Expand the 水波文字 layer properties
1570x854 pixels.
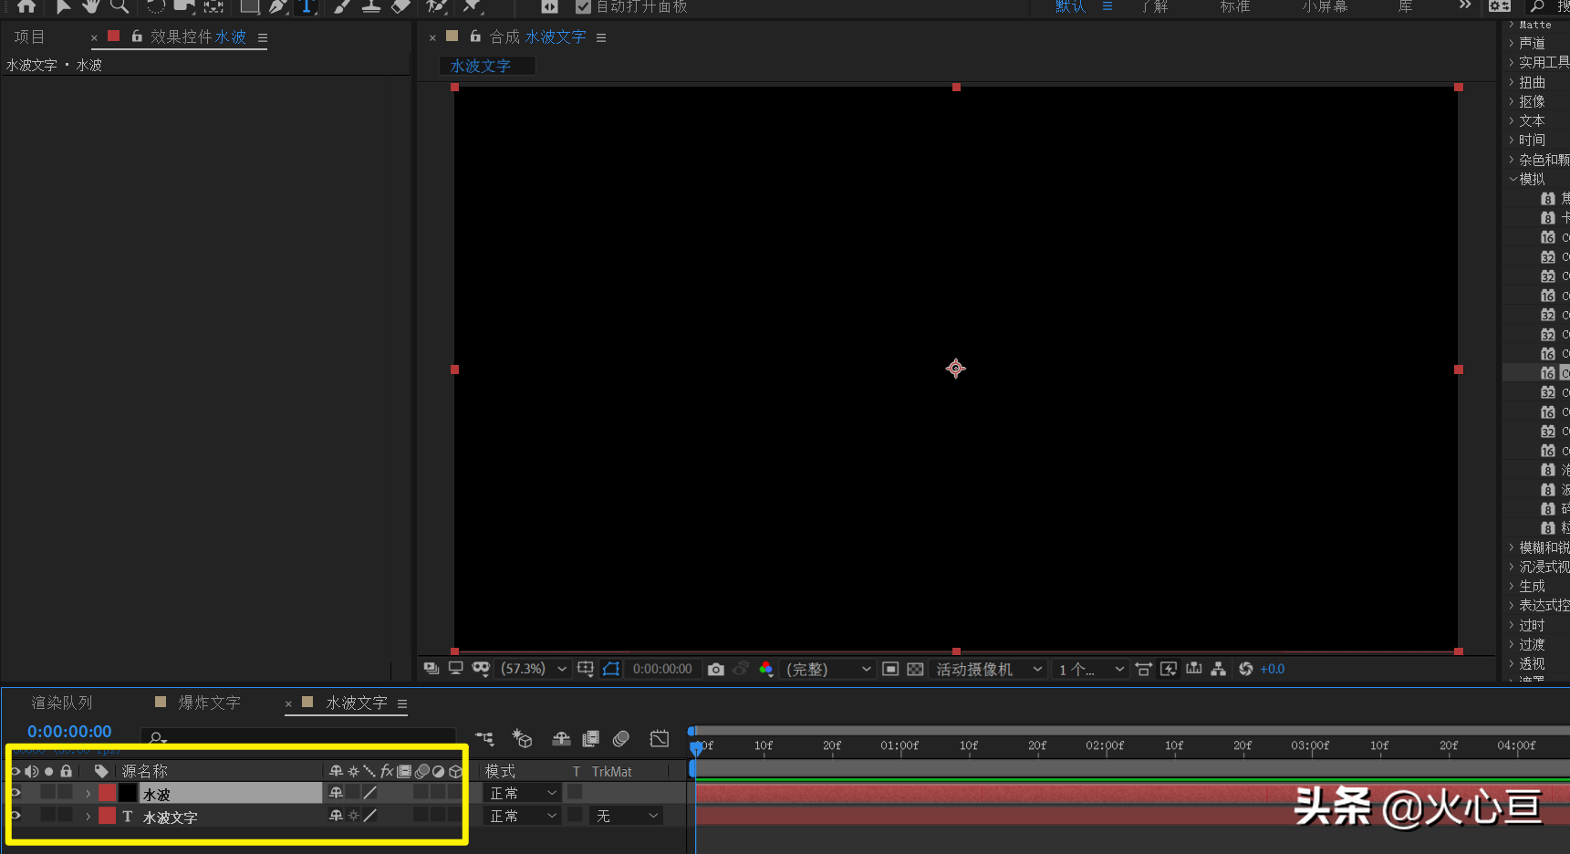pos(88,817)
